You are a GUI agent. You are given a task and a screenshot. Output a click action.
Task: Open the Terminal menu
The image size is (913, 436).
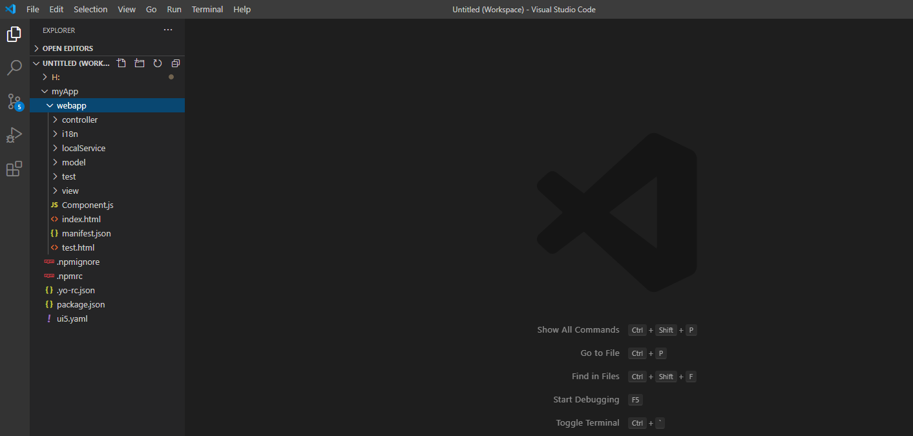tap(207, 9)
